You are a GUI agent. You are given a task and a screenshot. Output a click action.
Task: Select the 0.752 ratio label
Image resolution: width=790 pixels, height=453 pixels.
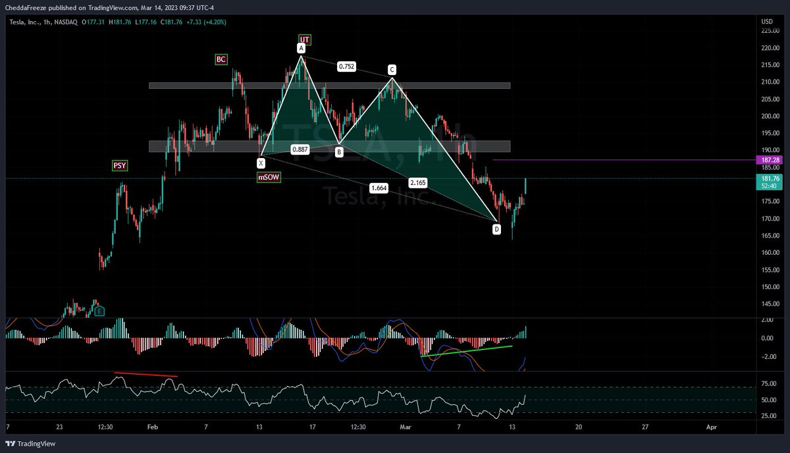[346, 67]
